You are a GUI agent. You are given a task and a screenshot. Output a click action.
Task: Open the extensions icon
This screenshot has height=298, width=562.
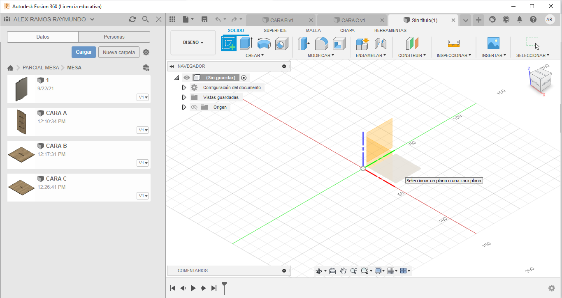tap(492, 19)
